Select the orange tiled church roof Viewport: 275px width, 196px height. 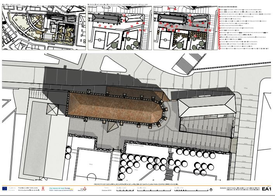[x=115, y=108]
